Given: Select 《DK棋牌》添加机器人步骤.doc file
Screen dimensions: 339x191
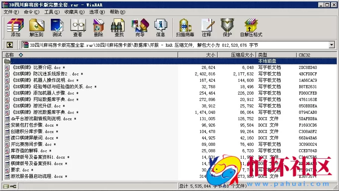Looking at the screenshot, I should click(45, 93).
